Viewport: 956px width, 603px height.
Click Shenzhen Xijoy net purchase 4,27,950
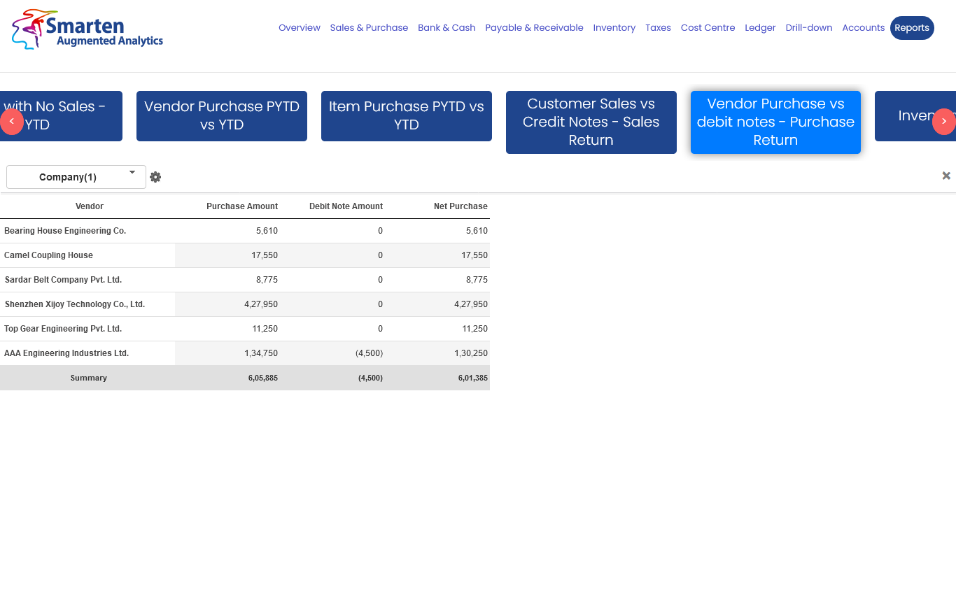[471, 304]
